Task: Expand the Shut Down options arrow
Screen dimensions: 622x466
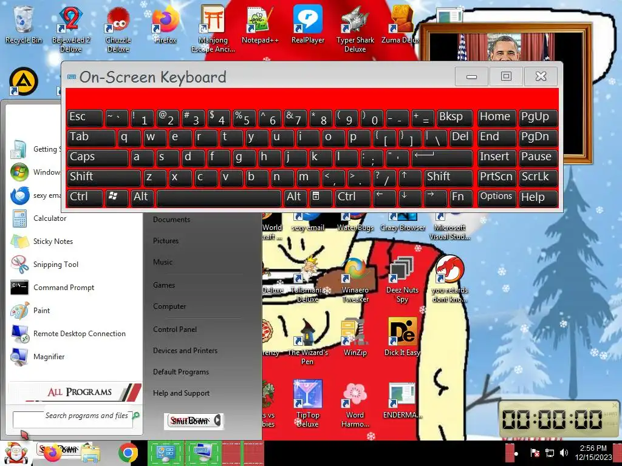Action: coord(217,420)
